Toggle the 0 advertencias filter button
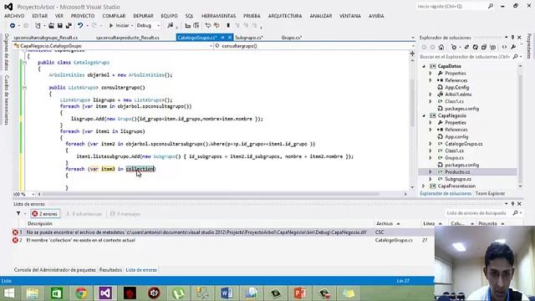This screenshot has height=301, width=535. point(84,214)
